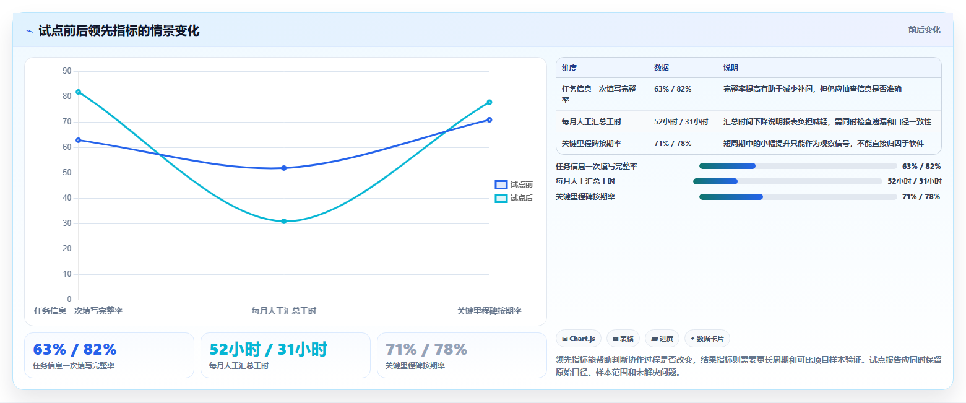Click the 数据 table column header

pyautogui.click(x=662, y=68)
